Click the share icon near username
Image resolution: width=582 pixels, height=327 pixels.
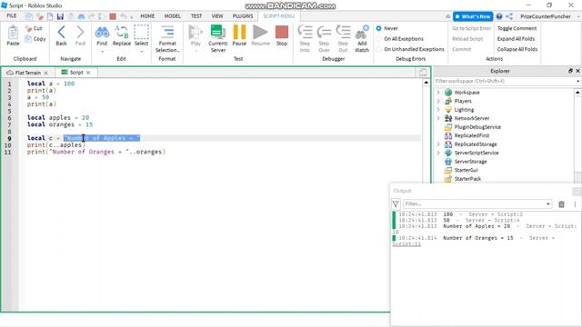click(509, 16)
